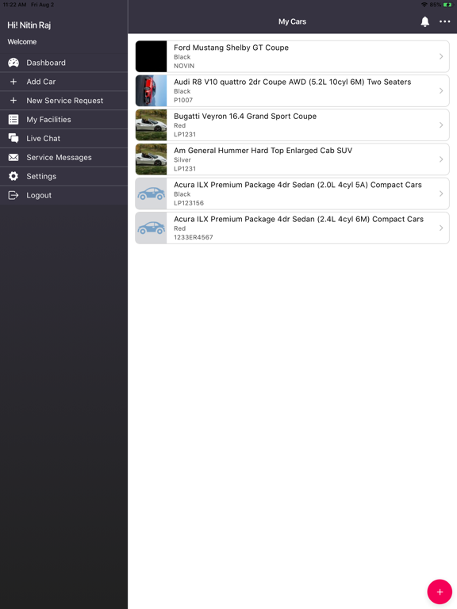
Task: Click plate number NOVIN
Action: (x=184, y=66)
